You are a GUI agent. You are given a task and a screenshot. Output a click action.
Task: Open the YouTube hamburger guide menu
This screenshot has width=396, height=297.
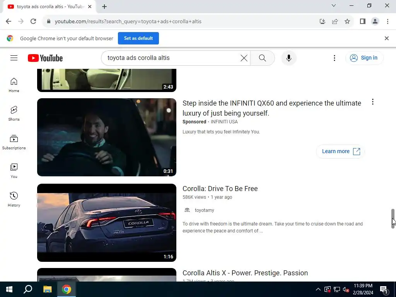[x=14, y=58]
